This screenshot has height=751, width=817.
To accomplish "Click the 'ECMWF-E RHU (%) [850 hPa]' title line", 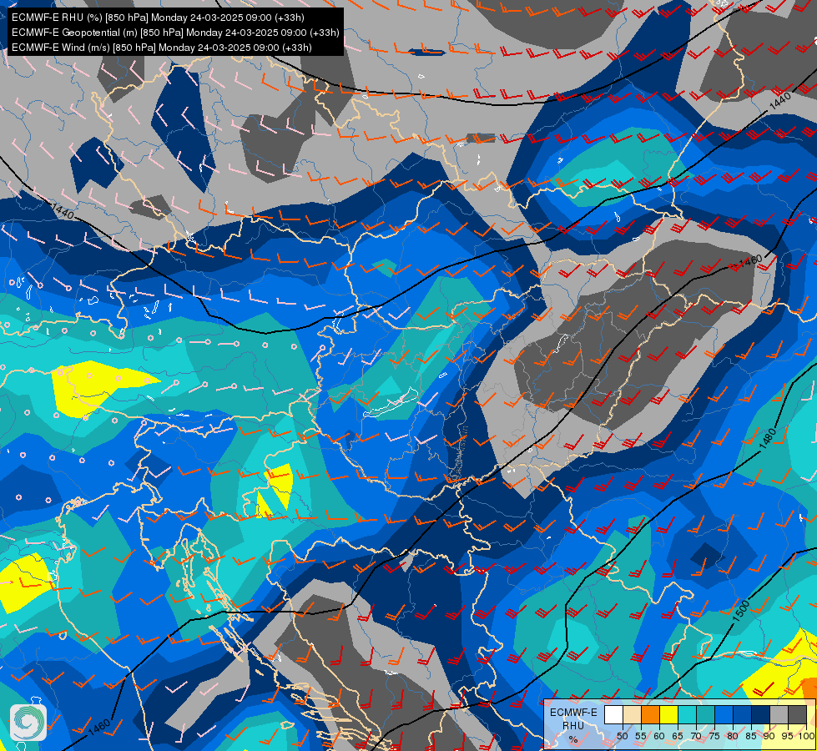I will (x=158, y=18).
